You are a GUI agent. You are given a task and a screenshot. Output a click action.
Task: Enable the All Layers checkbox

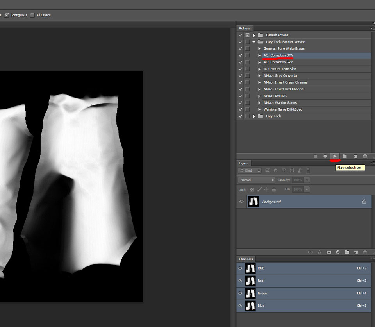[32, 15]
